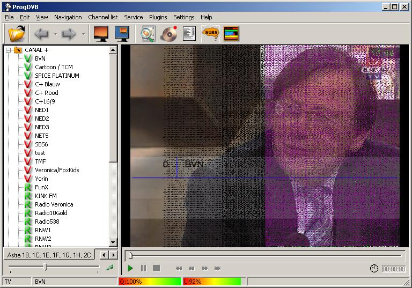Toggle mute with the green music note icon
The height and width of the screenshot is (288, 412).
pos(110,268)
